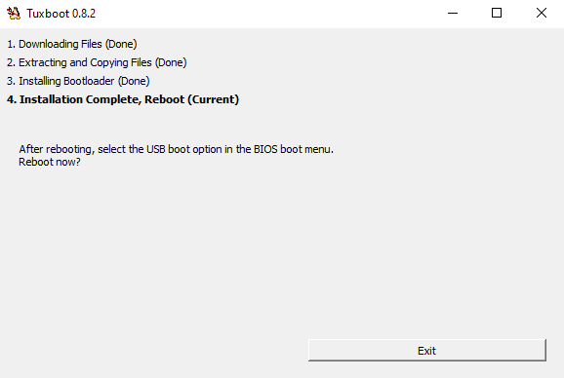Click the word 'Reboot' in the bold step
This screenshot has width=564, height=378.
coord(164,99)
